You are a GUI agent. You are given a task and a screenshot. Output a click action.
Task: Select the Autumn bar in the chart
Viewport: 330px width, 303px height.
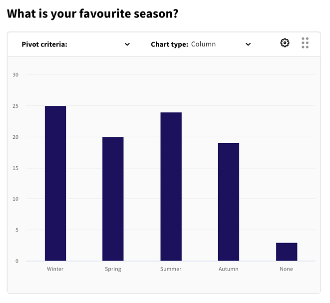tap(229, 202)
